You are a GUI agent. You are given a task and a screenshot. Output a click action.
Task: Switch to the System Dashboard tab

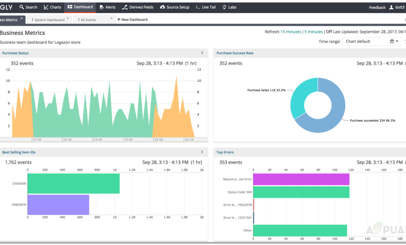coord(48,19)
